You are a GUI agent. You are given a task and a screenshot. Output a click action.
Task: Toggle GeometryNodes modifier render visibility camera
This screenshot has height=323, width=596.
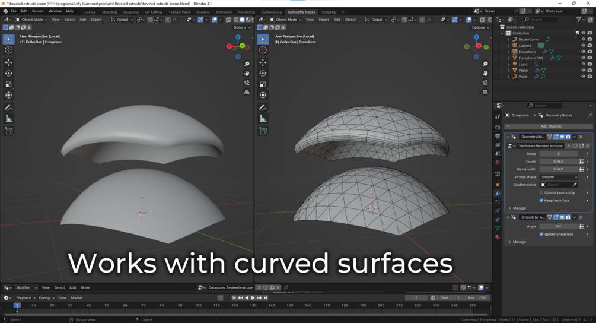point(568,137)
